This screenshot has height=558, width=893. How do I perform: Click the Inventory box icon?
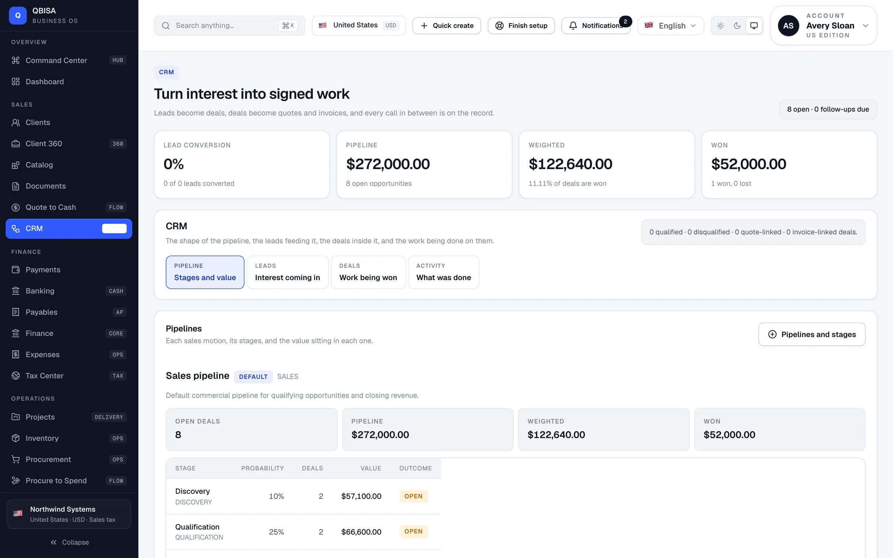16,438
